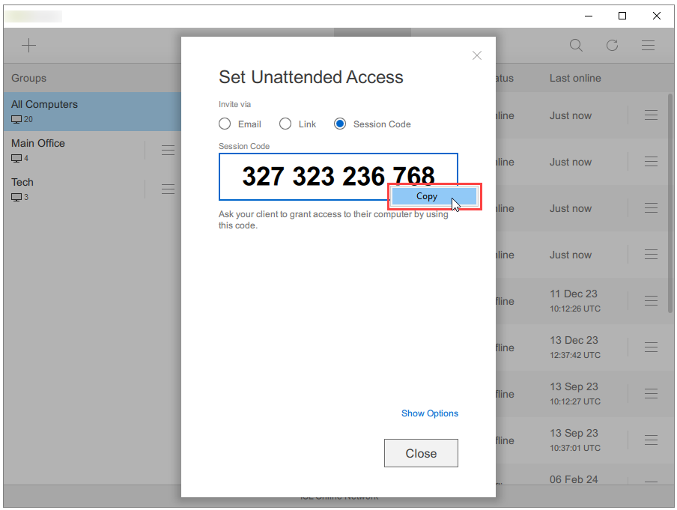Image resolution: width=677 pixels, height=510 pixels.
Task: Open the options menu beside Main Office group
Action: [168, 150]
